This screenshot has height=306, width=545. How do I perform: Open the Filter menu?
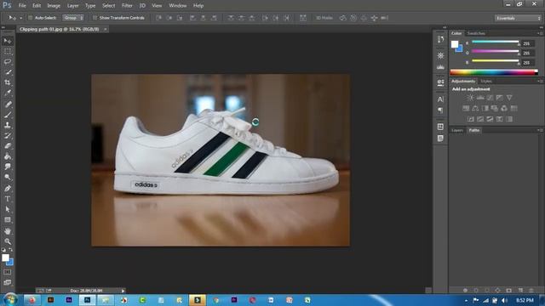[x=127, y=6]
